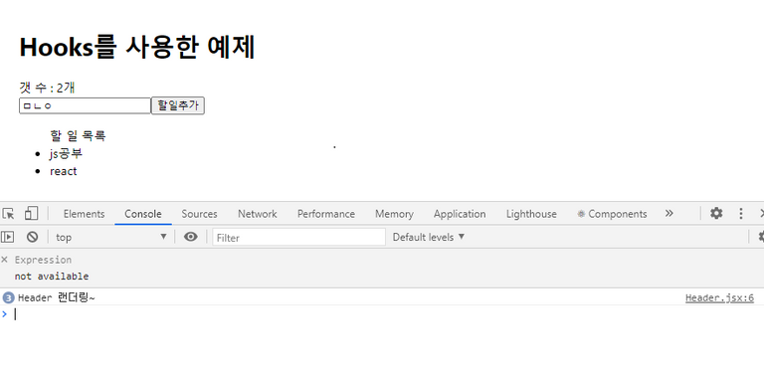Show console sidebar icon
The width and height of the screenshot is (764, 377).
pos(7,237)
